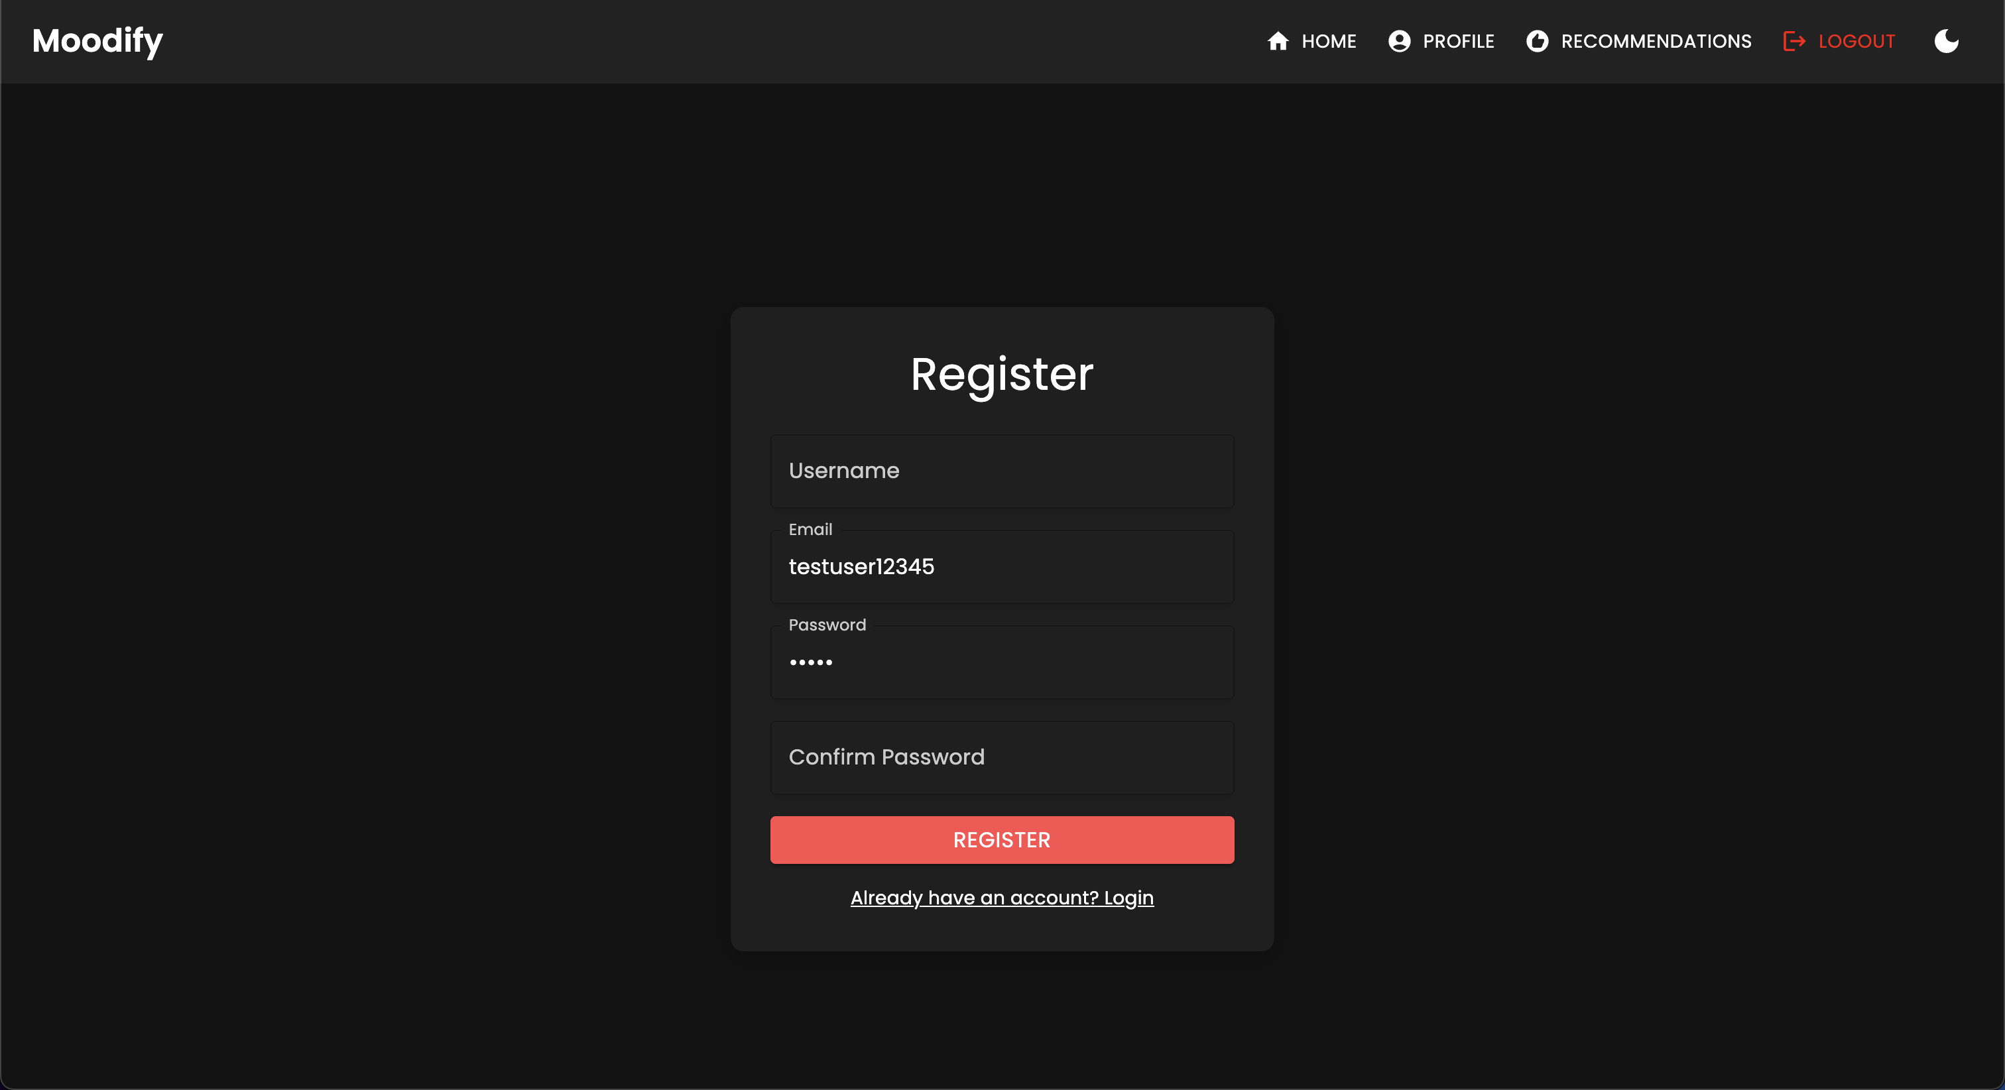Go to the PROFILE nav text
This screenshot has height=1090, width=2005.
tap(1458, 41)
